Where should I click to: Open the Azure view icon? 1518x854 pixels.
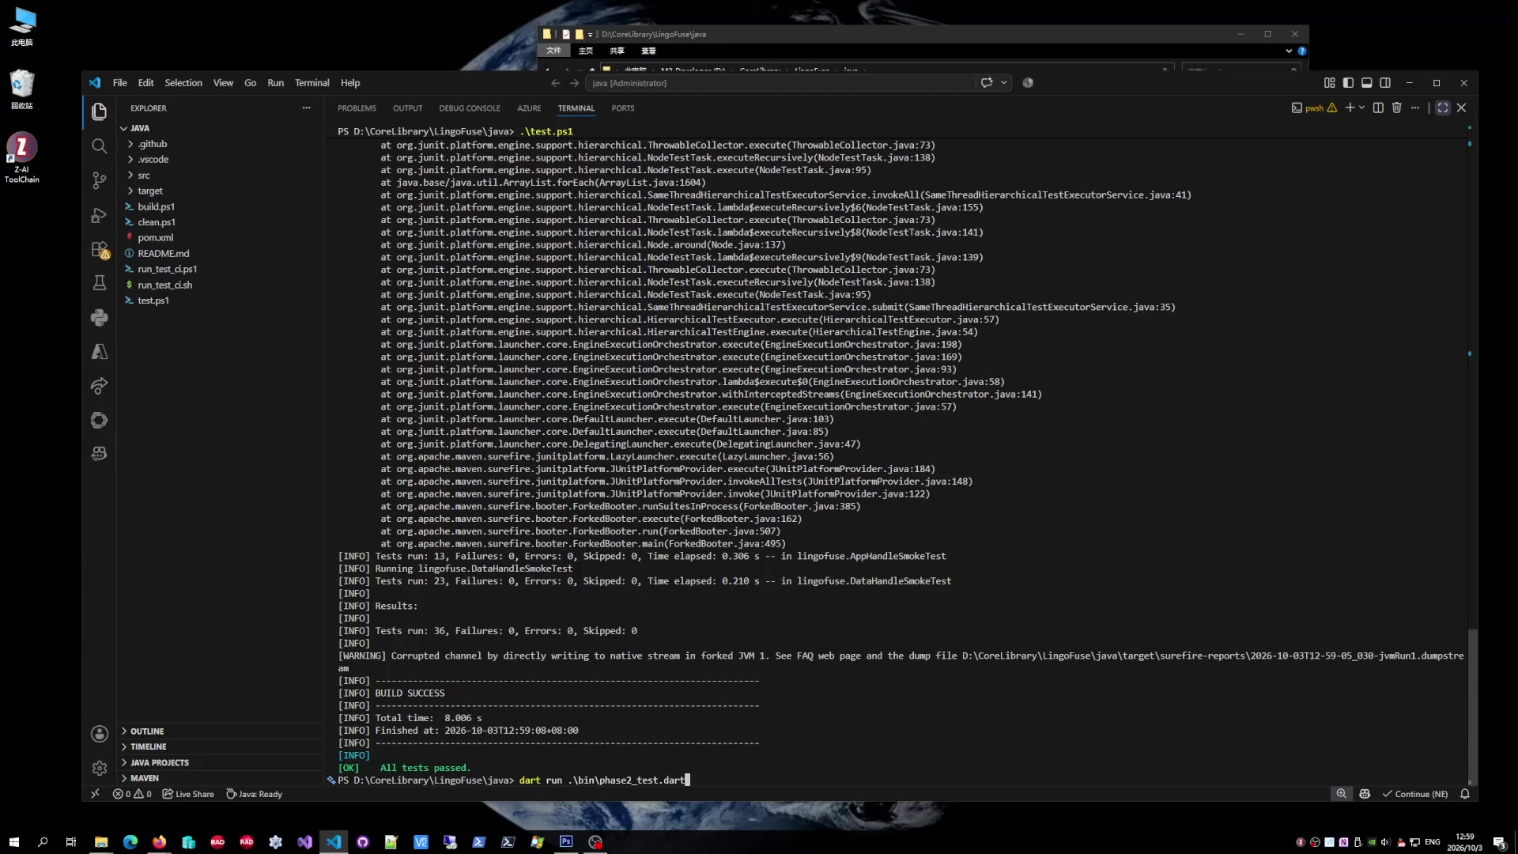click(99, 352)
